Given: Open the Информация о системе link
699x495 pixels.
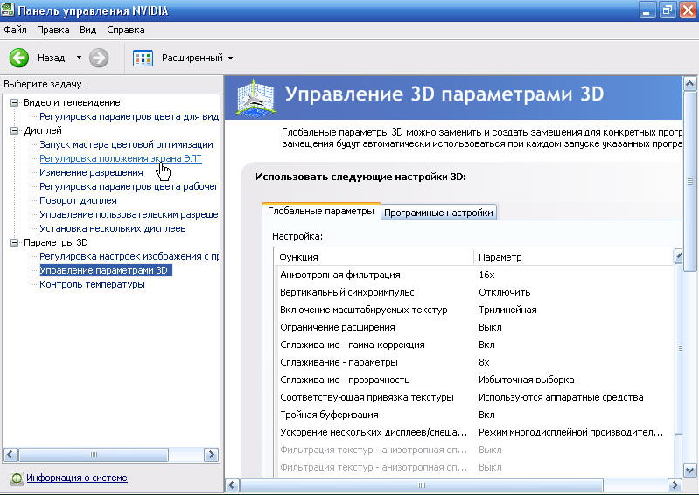Looking at the screenshot, I should pyautogui.click(x=77, y=478).
